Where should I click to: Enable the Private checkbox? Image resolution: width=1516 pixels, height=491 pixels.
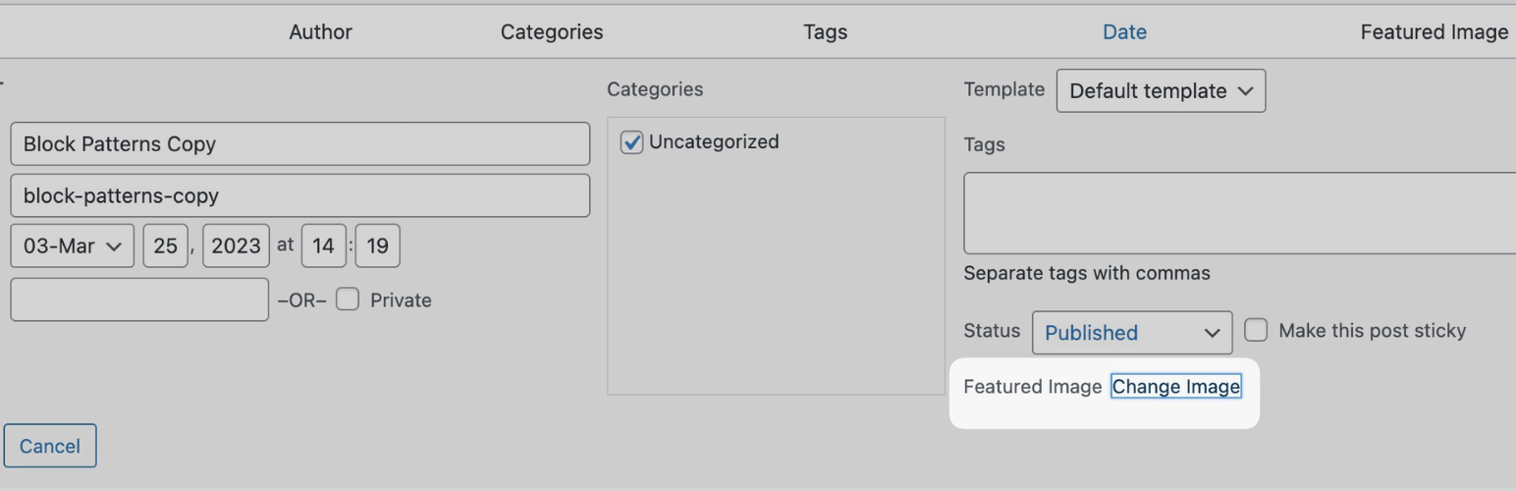(348, 300)
